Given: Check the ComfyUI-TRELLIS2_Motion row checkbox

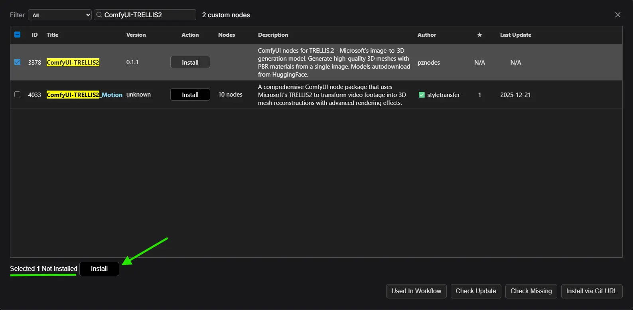Looking at the screenshot, I should (17, 95).
